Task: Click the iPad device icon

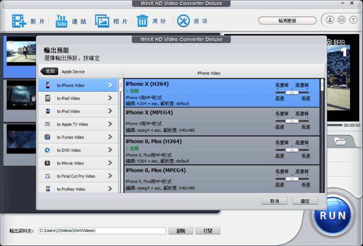Action: pyautogui.click(x=48, y=98)
